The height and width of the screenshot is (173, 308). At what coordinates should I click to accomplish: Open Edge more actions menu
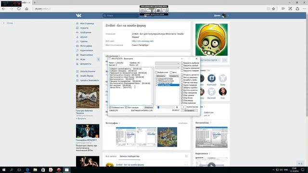(304, 9)
